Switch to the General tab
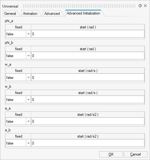This screenshot has height=160, width=150. pos(10,14)
